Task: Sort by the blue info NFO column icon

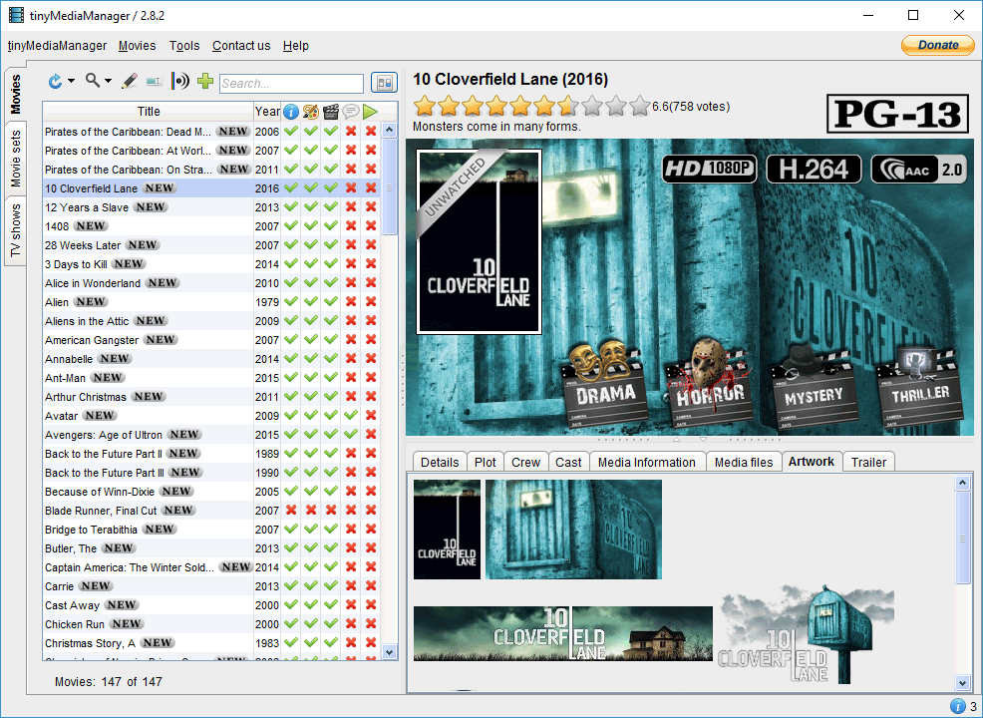Action: coord(291,112)
